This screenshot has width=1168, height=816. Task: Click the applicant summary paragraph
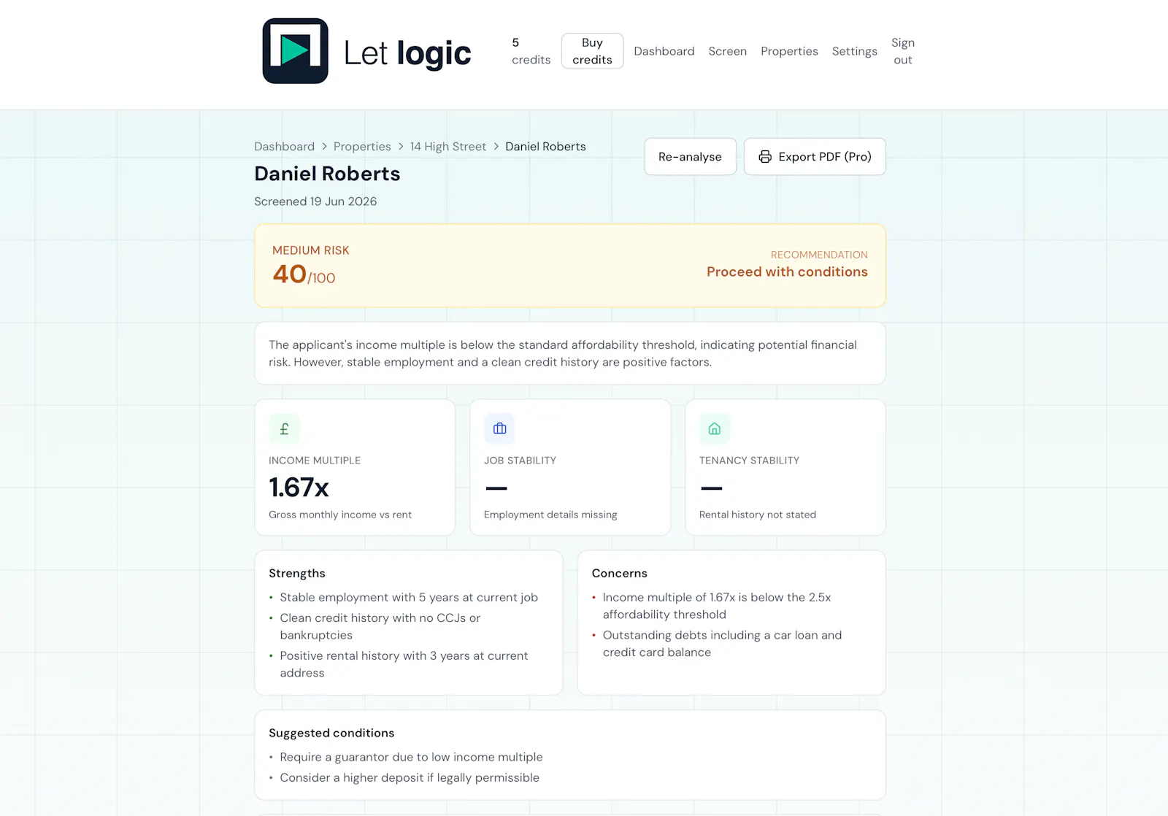click(x=563, y=353)
